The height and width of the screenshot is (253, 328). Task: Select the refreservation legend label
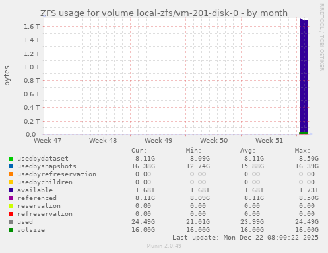pos(45,214)
